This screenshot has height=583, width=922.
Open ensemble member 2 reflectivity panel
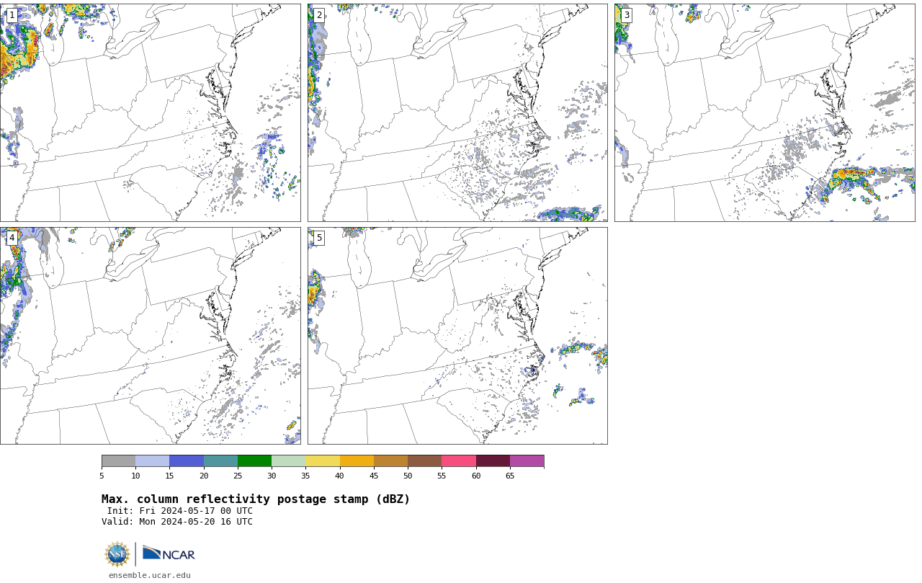(457, 112)
